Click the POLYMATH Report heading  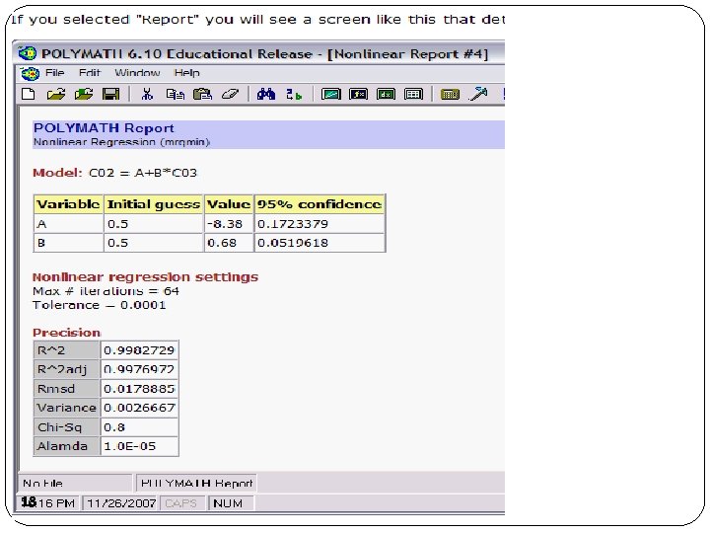point(104,127)
